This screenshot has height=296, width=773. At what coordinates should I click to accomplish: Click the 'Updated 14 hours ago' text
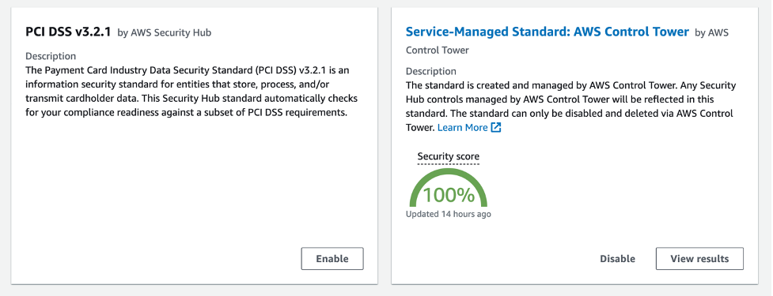(448, 215)
